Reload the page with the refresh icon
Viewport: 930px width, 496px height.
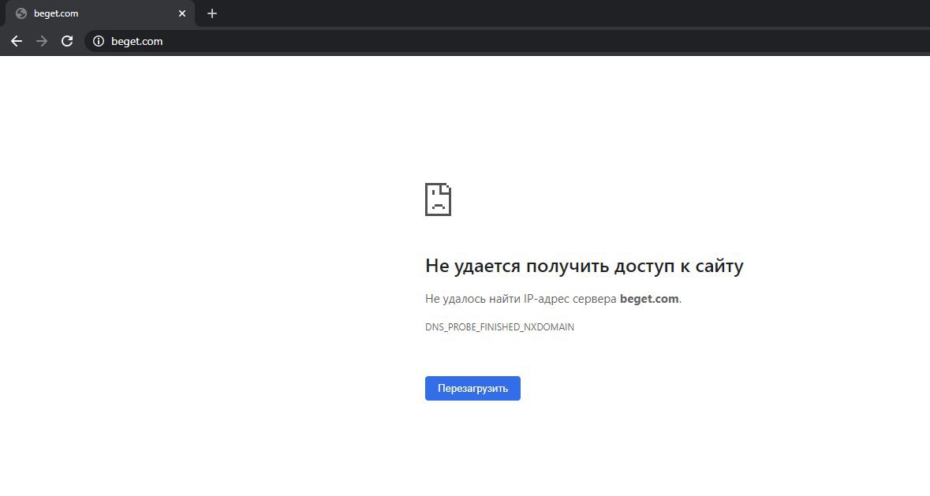pos(67,41)
